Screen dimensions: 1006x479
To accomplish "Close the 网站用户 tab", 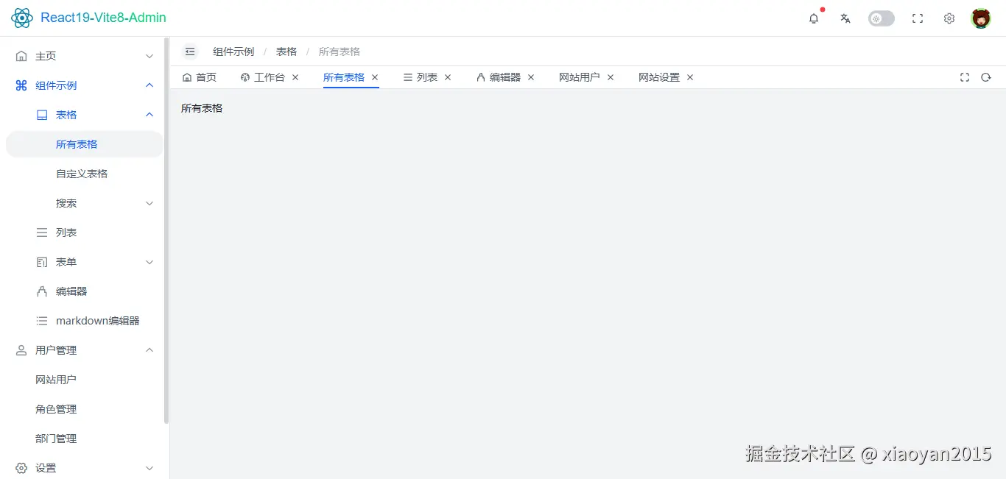I will 611,77.
